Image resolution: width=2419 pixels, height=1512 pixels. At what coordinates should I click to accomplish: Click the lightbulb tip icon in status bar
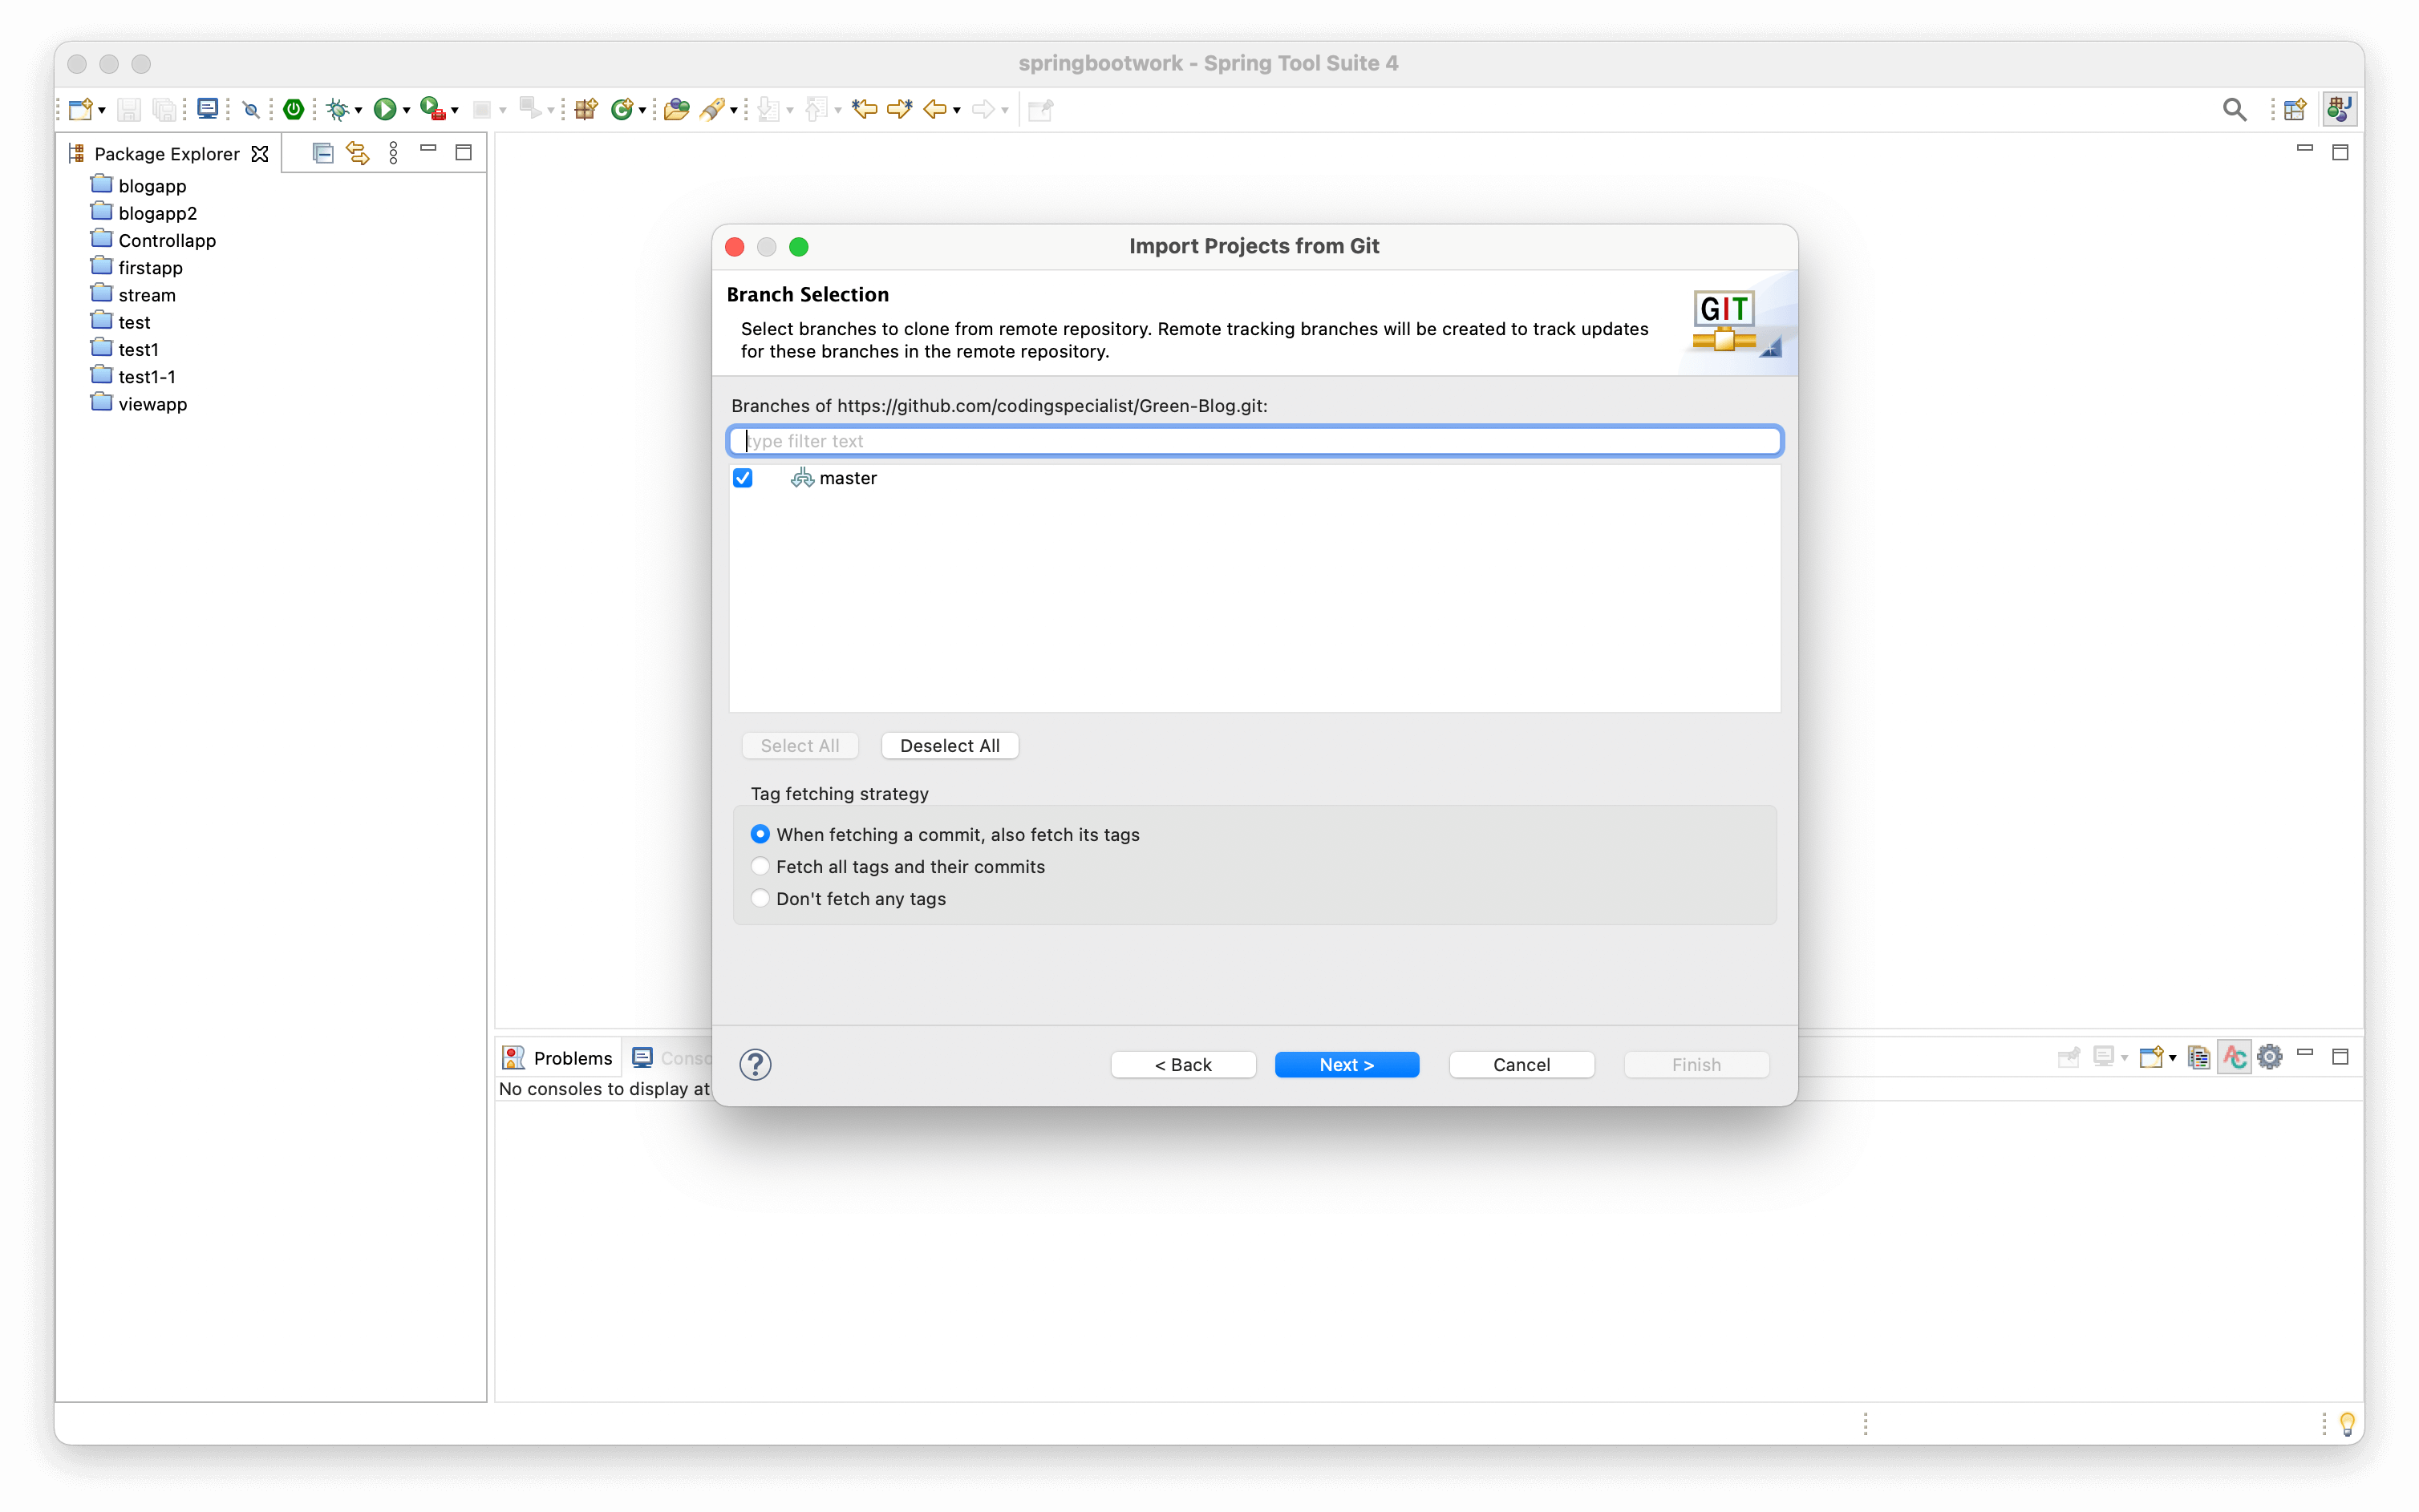coord(2347,1423)
